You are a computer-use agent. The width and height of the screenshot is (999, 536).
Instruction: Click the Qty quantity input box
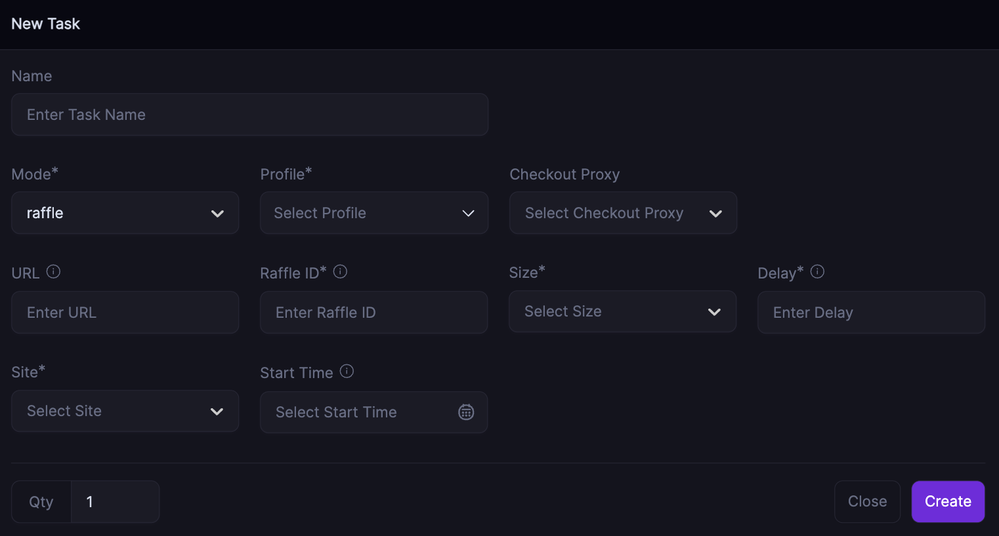point(115,502)
